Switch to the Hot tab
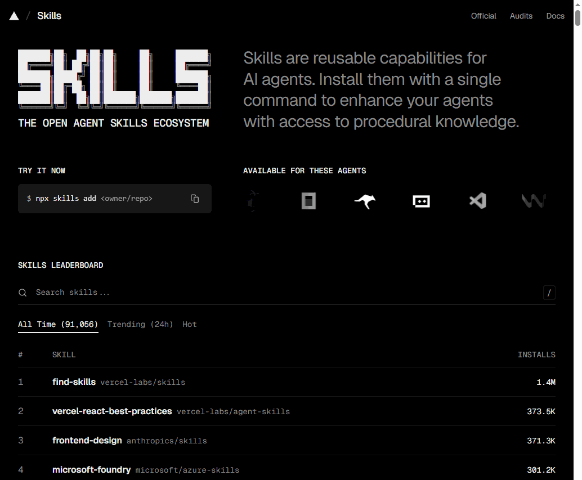Screen dimensions: 582x480 point(189,325)
